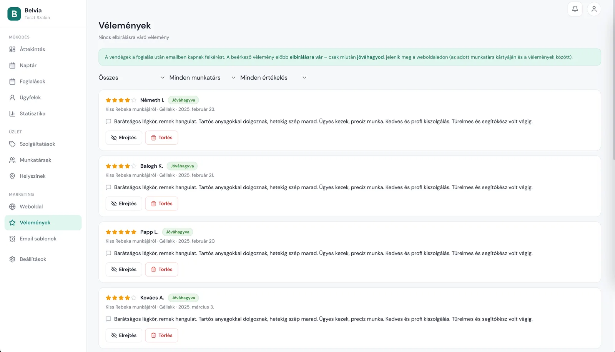Viewport: 615px width, 352px height.
Task: Open the Minden értékelés rating dropdown
Action: tap(274, 78)
